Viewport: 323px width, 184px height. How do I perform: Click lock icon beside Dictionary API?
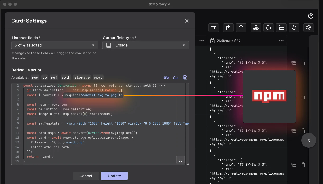point(212,41)
